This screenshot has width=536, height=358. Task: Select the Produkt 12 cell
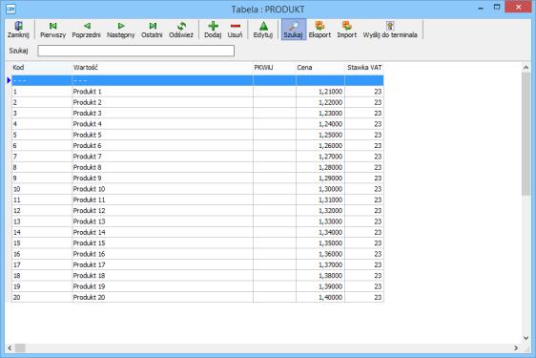(x=162, y=210)
